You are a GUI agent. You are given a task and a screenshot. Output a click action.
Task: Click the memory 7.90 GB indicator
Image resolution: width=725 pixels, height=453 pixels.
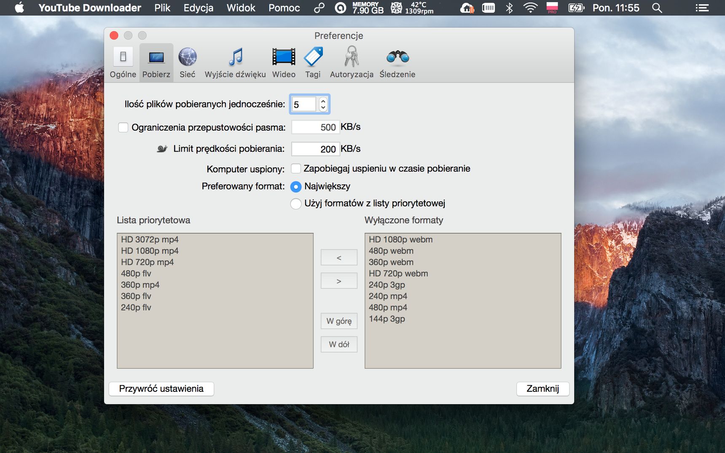[x=368, y=8]
